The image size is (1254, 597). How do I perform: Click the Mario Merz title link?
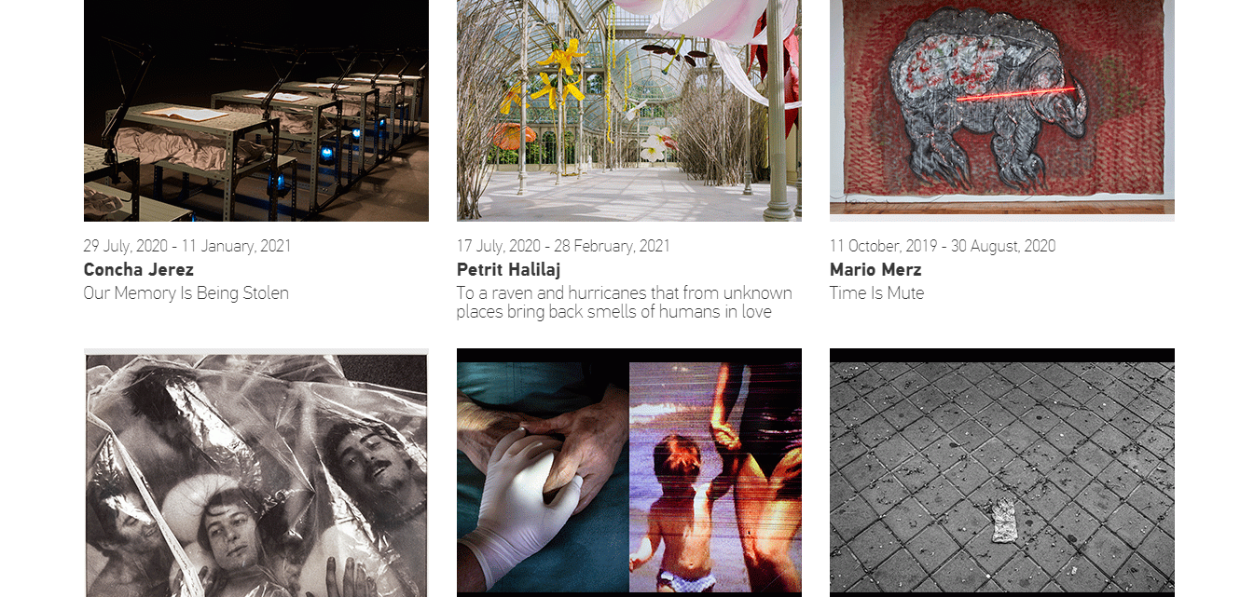click(875, 270)
